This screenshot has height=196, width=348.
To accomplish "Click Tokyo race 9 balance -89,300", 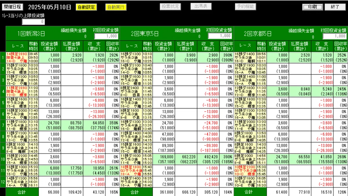I will click(x=211, y=146).
